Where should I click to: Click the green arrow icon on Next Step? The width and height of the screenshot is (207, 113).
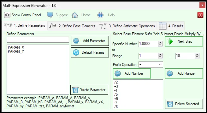point(170,41)
